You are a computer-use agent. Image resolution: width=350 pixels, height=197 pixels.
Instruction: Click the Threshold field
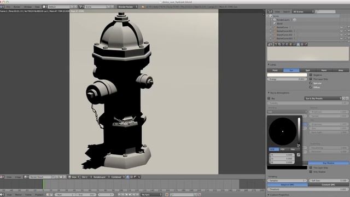coord(308,189)
